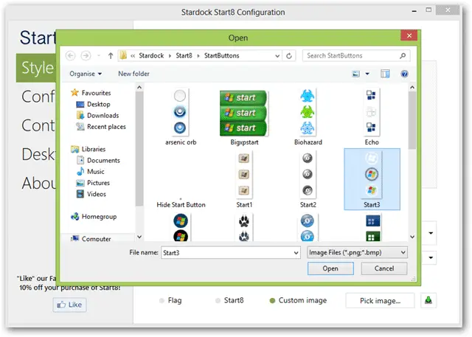This screenshot has height=337, width=472.
Task: Go up one folder level
Action: [111, 55]
